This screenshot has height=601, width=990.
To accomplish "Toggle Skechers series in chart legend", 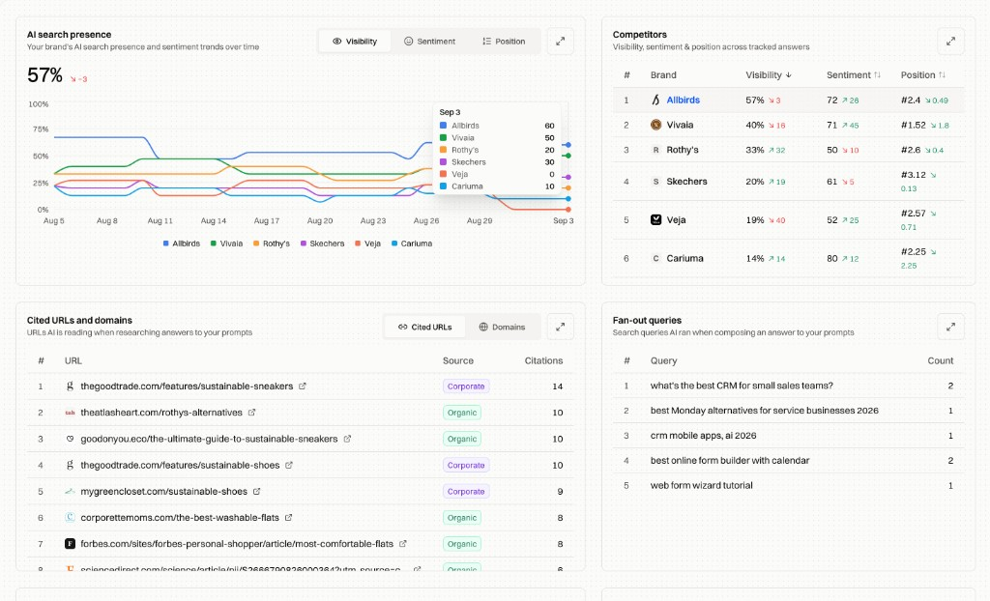I will pyautogui.click(x=323, y=243).
